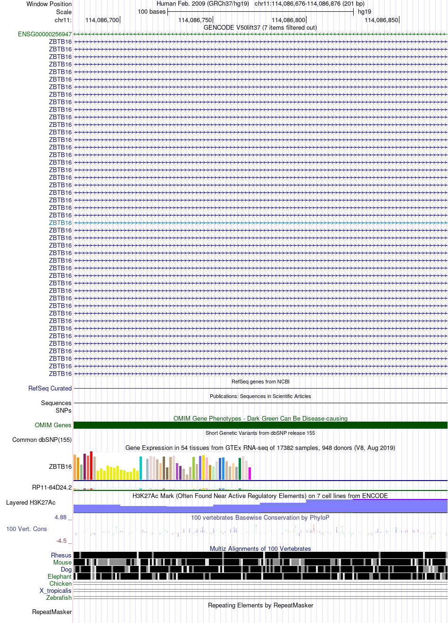Click the magenta bar in GTEx expression chart
Screen dimensions: 448x623
point(249,473)
